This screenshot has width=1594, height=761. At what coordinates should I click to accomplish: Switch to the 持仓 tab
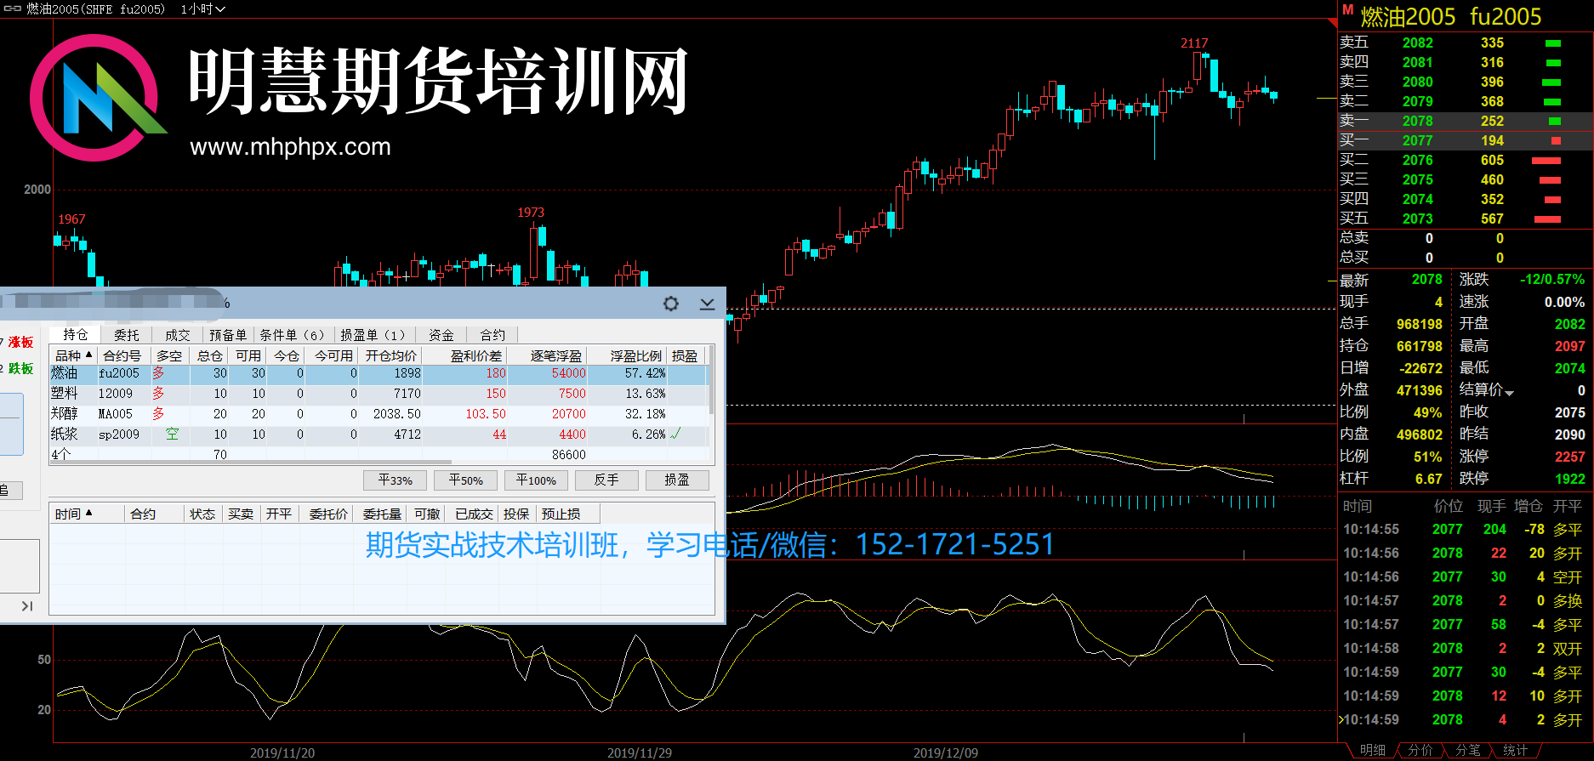(x=75, y=335)
